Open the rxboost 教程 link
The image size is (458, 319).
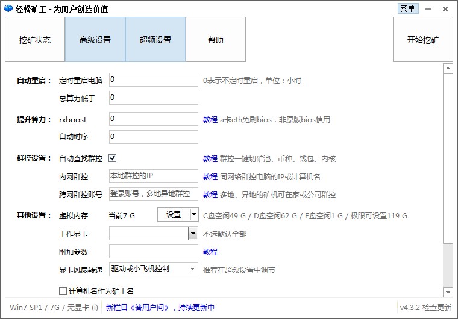coord(210,119)
